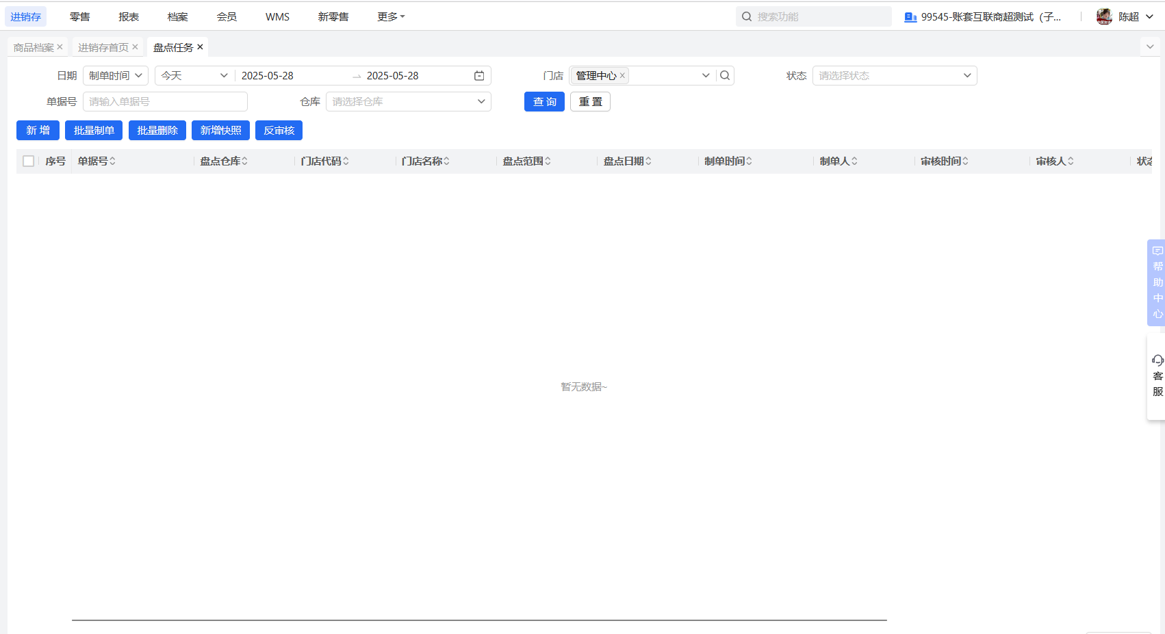
Task: Open the calendar icon in date range
Action: pyautogui.click(x=479, y=75)
